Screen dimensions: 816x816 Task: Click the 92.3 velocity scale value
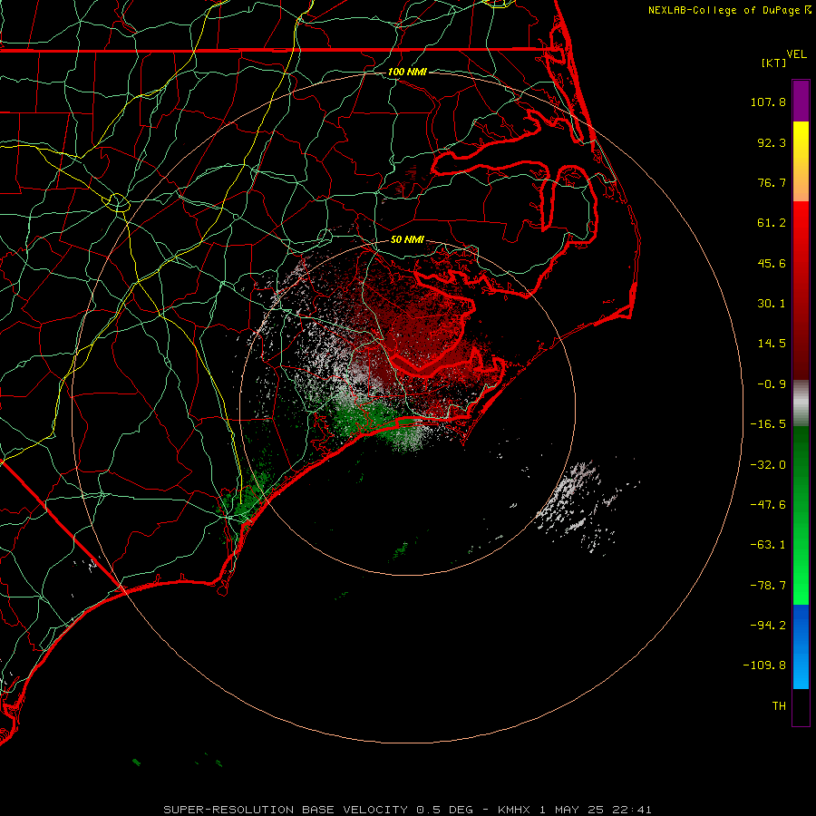772,142
